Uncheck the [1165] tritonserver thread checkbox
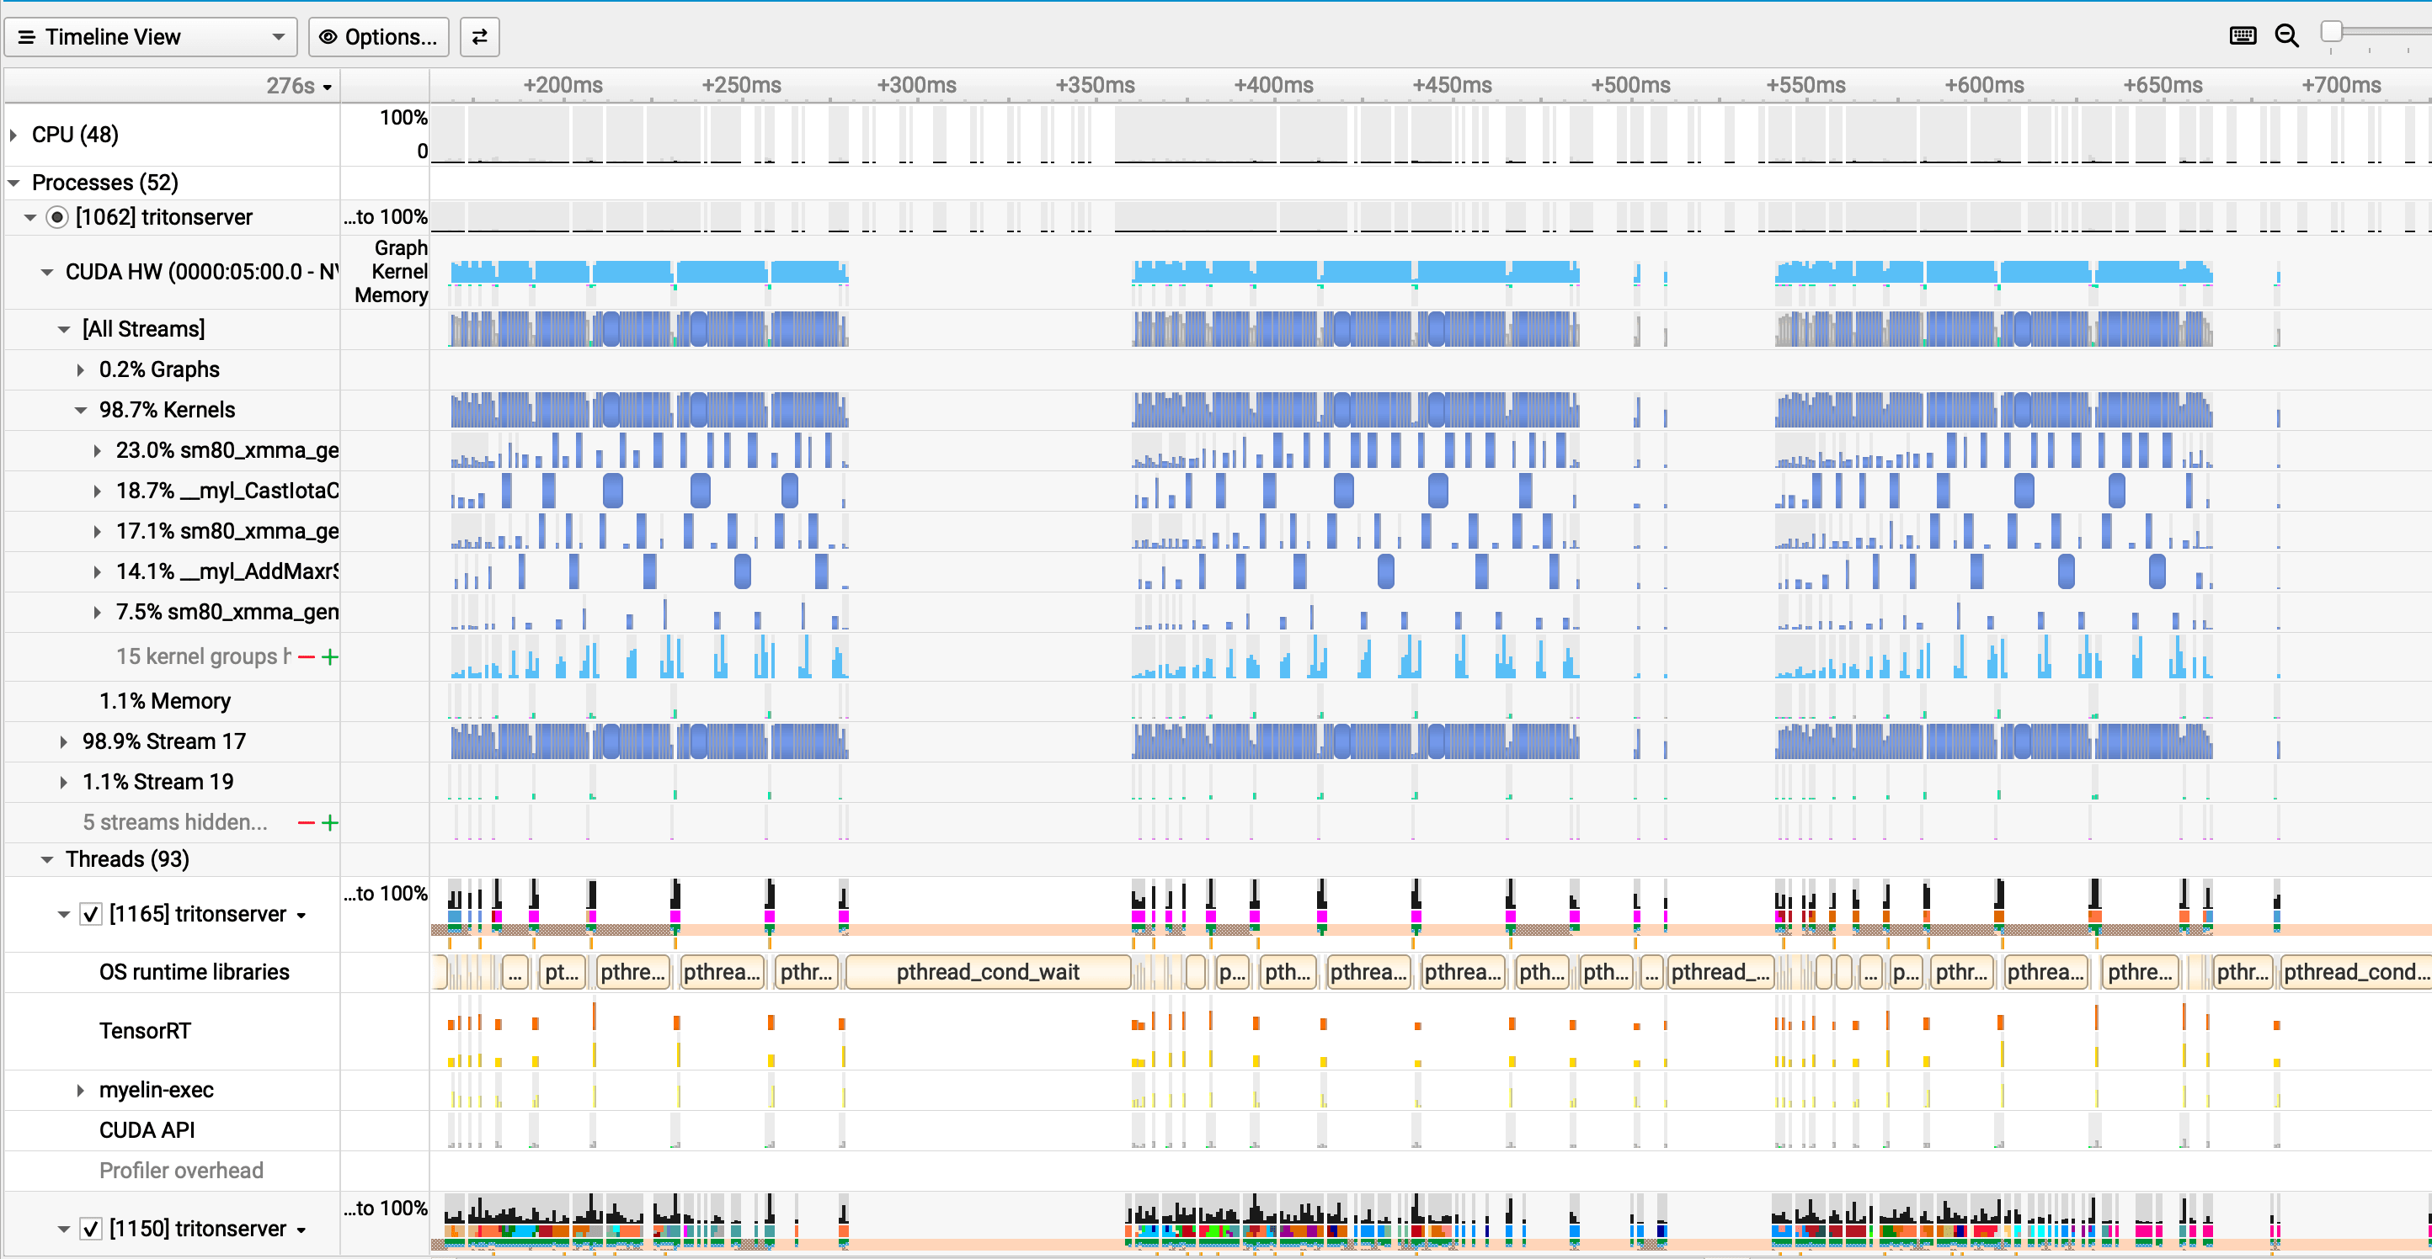Screen dimensions: 2432x1259 (x=91, y=914)
